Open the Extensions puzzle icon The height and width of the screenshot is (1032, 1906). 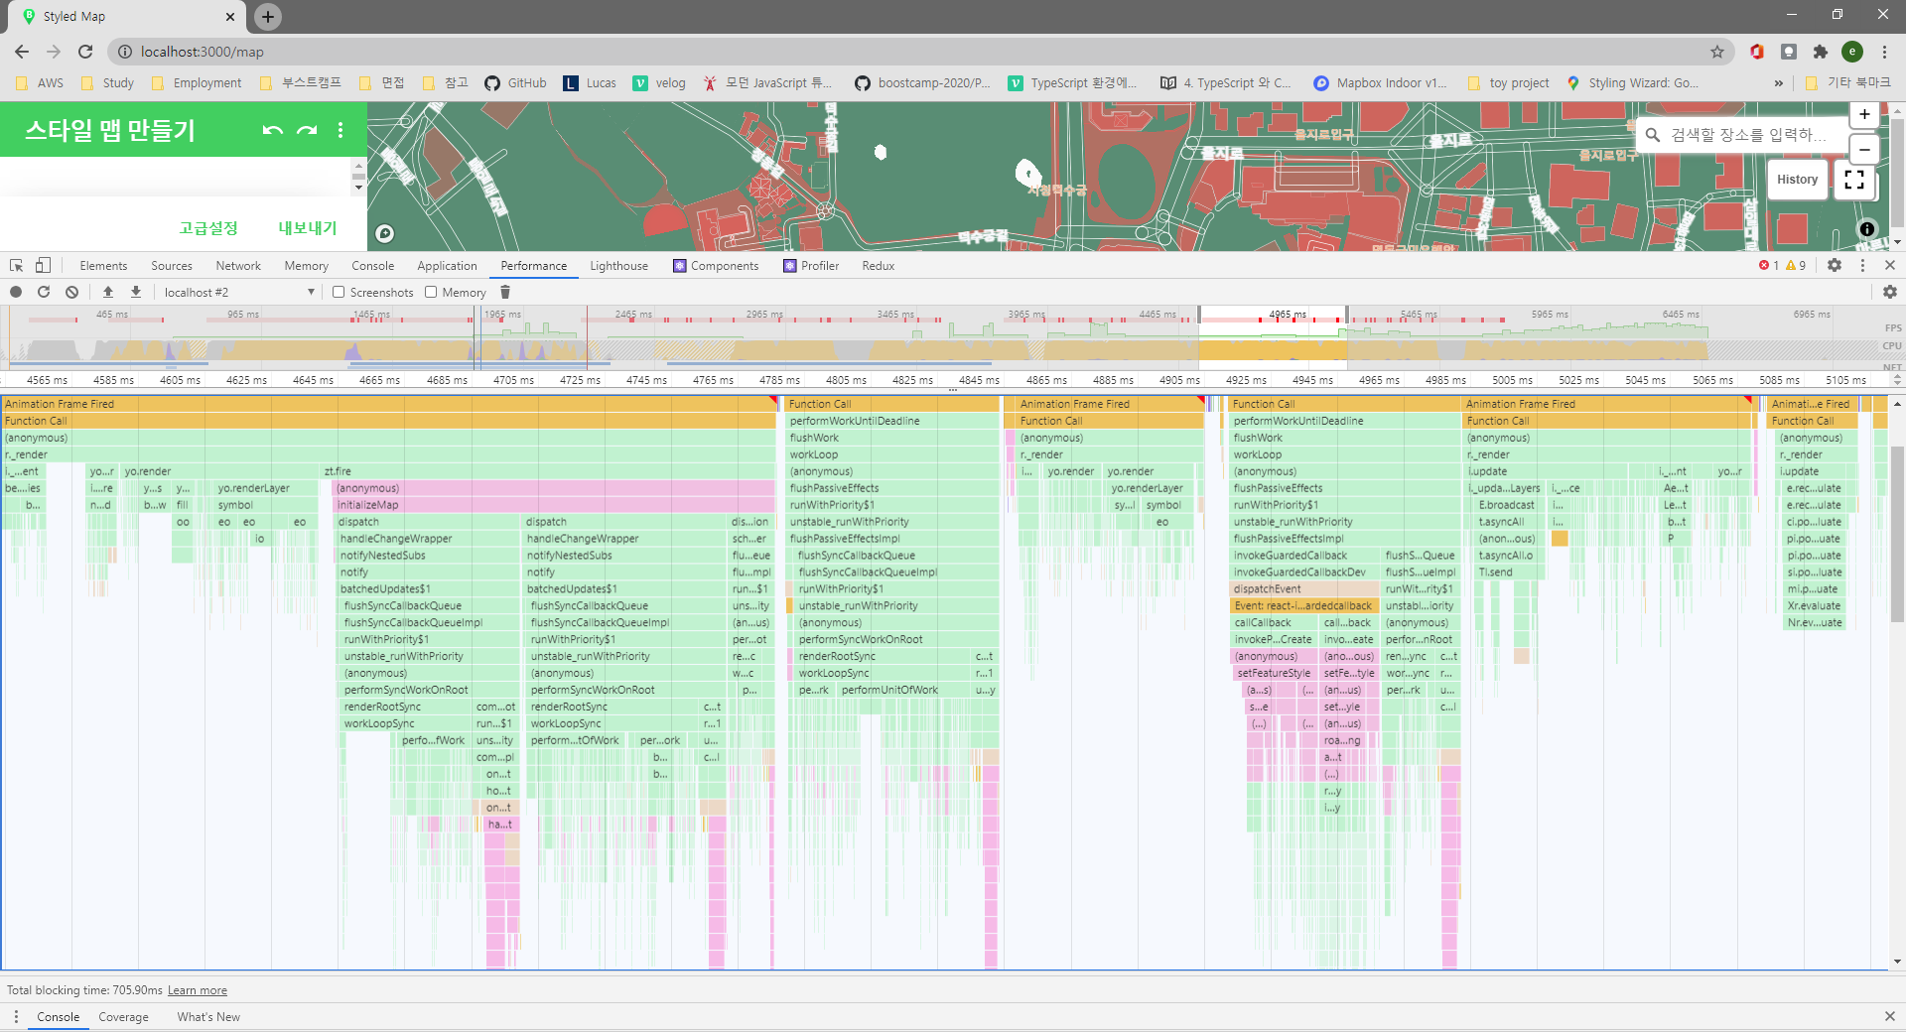coord(1820,52)
